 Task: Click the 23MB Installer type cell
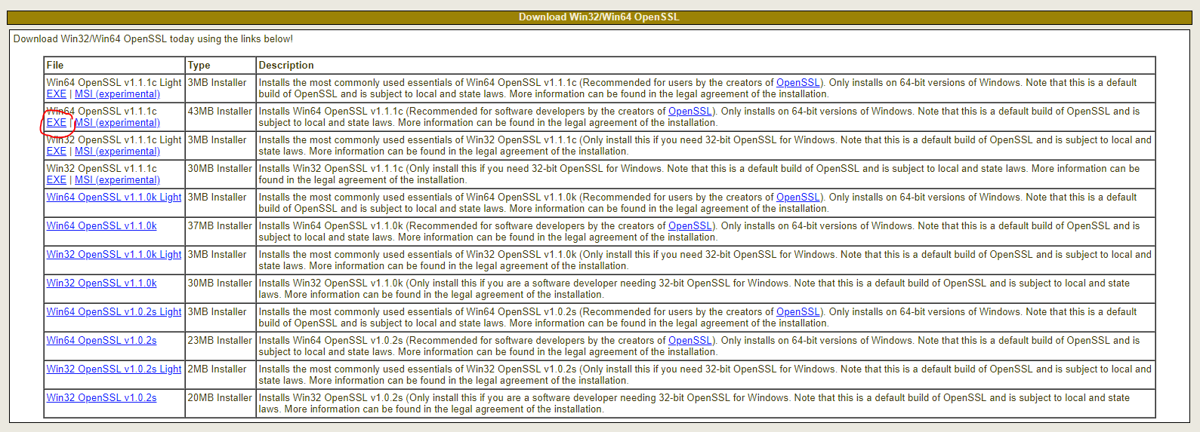click(221, 346)
